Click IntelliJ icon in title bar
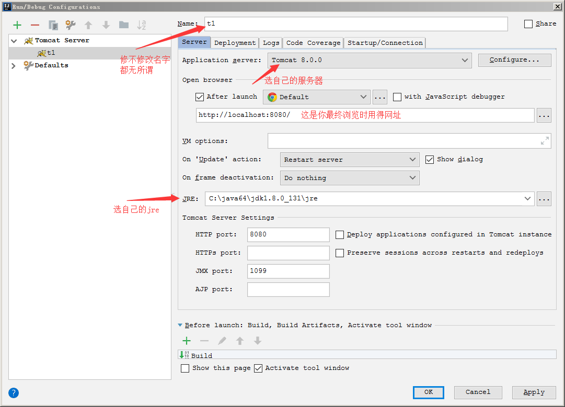The image size is (565, 407). tap(7, 6)
